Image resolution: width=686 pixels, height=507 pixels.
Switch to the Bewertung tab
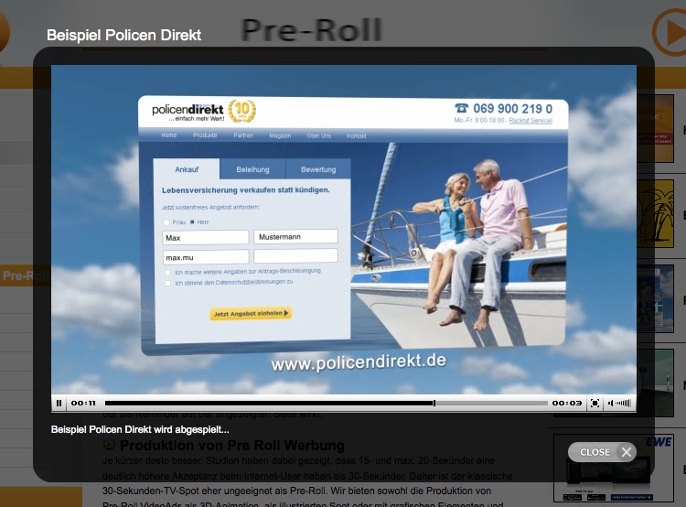[318, 169]
